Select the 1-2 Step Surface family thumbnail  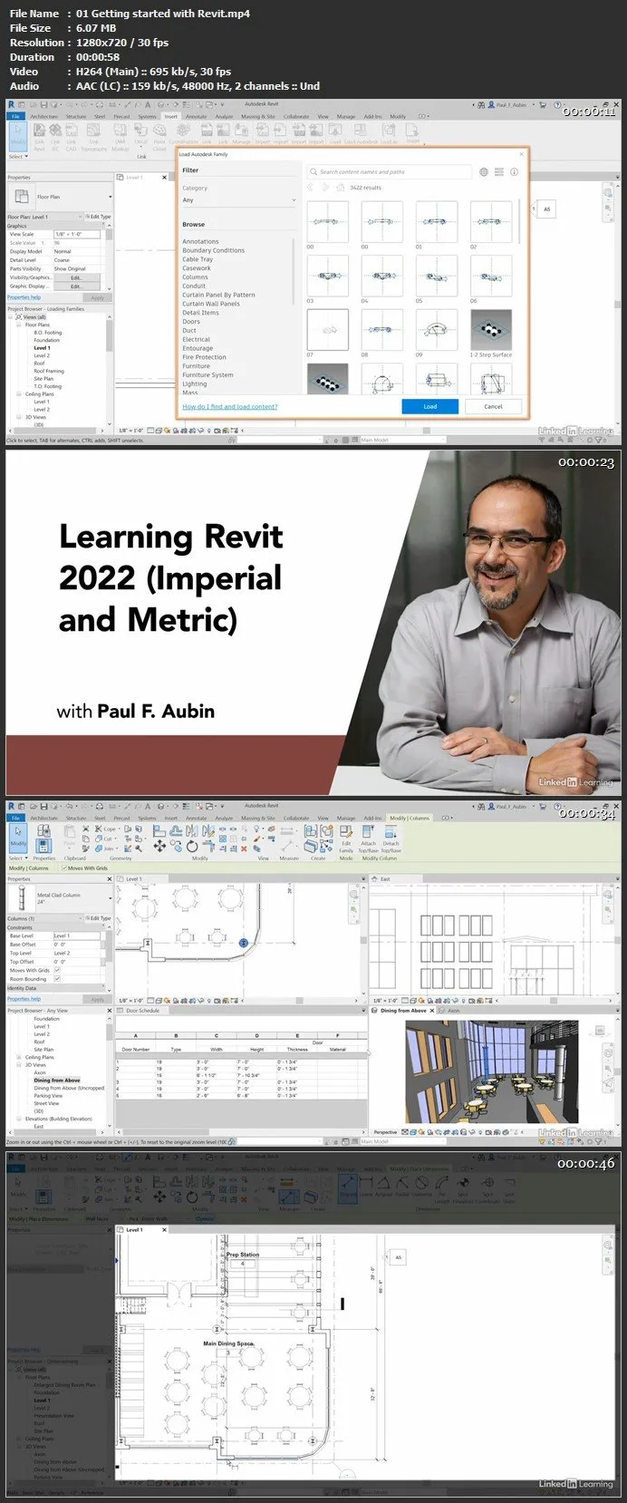pyautogui.click(x=491, y=330)
